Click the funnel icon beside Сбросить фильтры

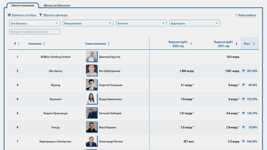coord(40,15)
